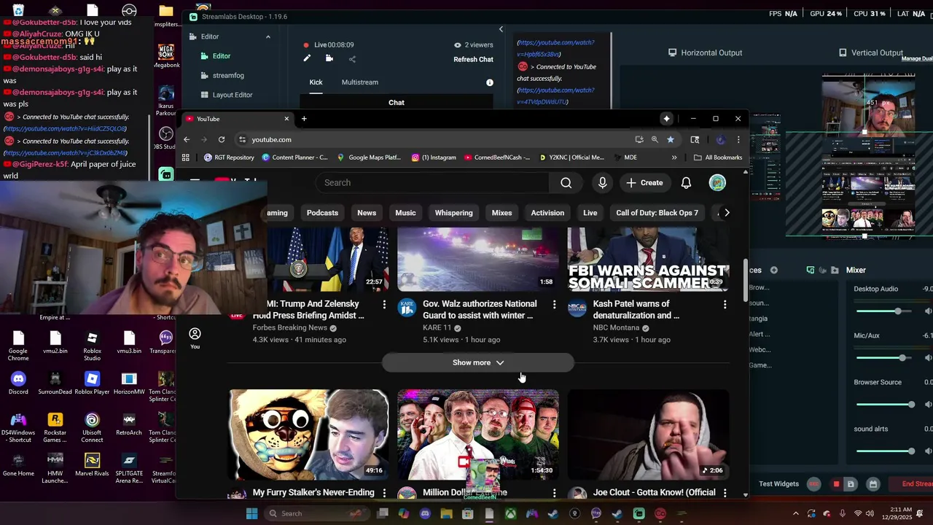Start voice search with the microphone icon
This screenshot has height=525, width=933.
(602, 183)
